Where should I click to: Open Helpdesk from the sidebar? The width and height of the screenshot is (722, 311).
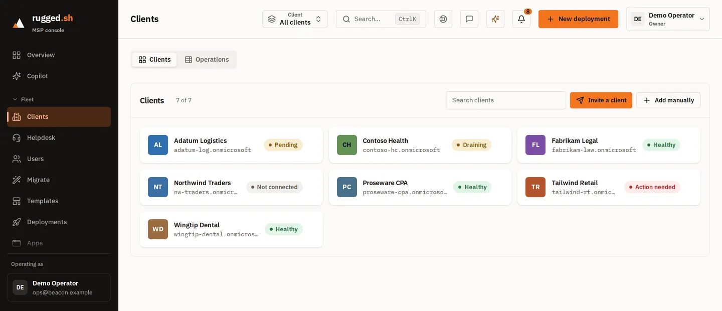(x=59, y=138)
